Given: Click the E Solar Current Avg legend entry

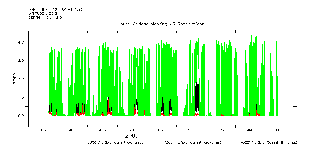Looking at the screenshot, I should (116, 142).
